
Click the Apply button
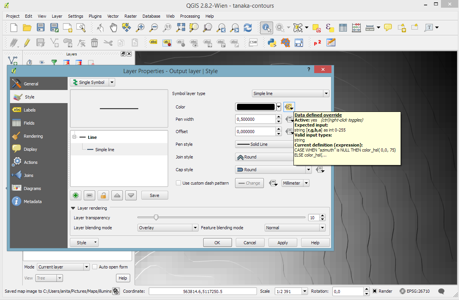282,243
